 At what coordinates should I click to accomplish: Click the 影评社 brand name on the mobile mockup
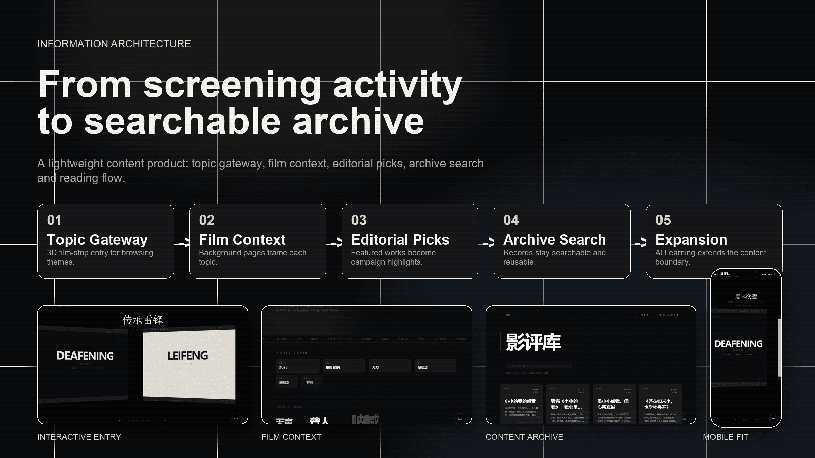tap(725, 273)
